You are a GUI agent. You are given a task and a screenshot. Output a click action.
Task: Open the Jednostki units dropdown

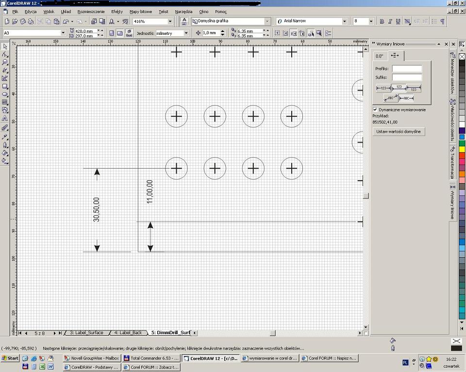tap(186, 33)
